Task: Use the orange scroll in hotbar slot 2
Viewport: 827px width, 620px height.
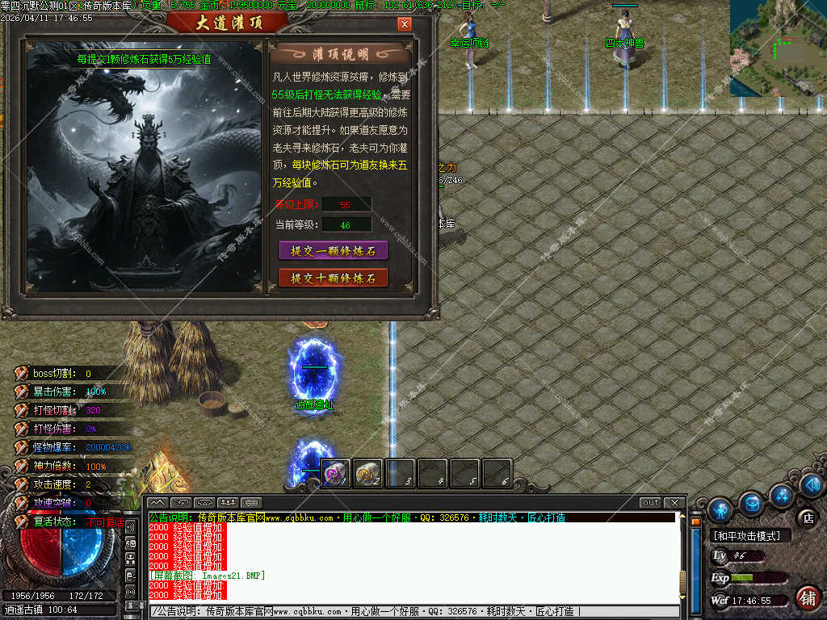Action: (368, 473)
